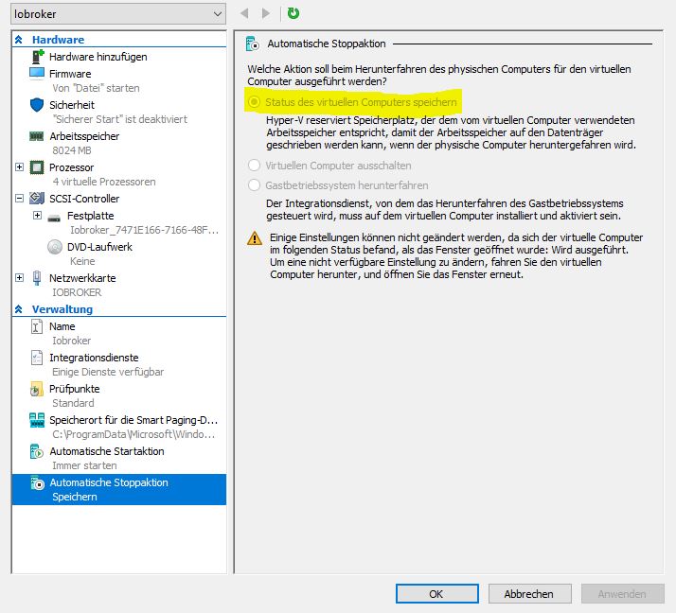This screenshot has height=613, width=676.
Task: Click the Abbrechen button
Action: pyautogui.click(x=530, y=594)
